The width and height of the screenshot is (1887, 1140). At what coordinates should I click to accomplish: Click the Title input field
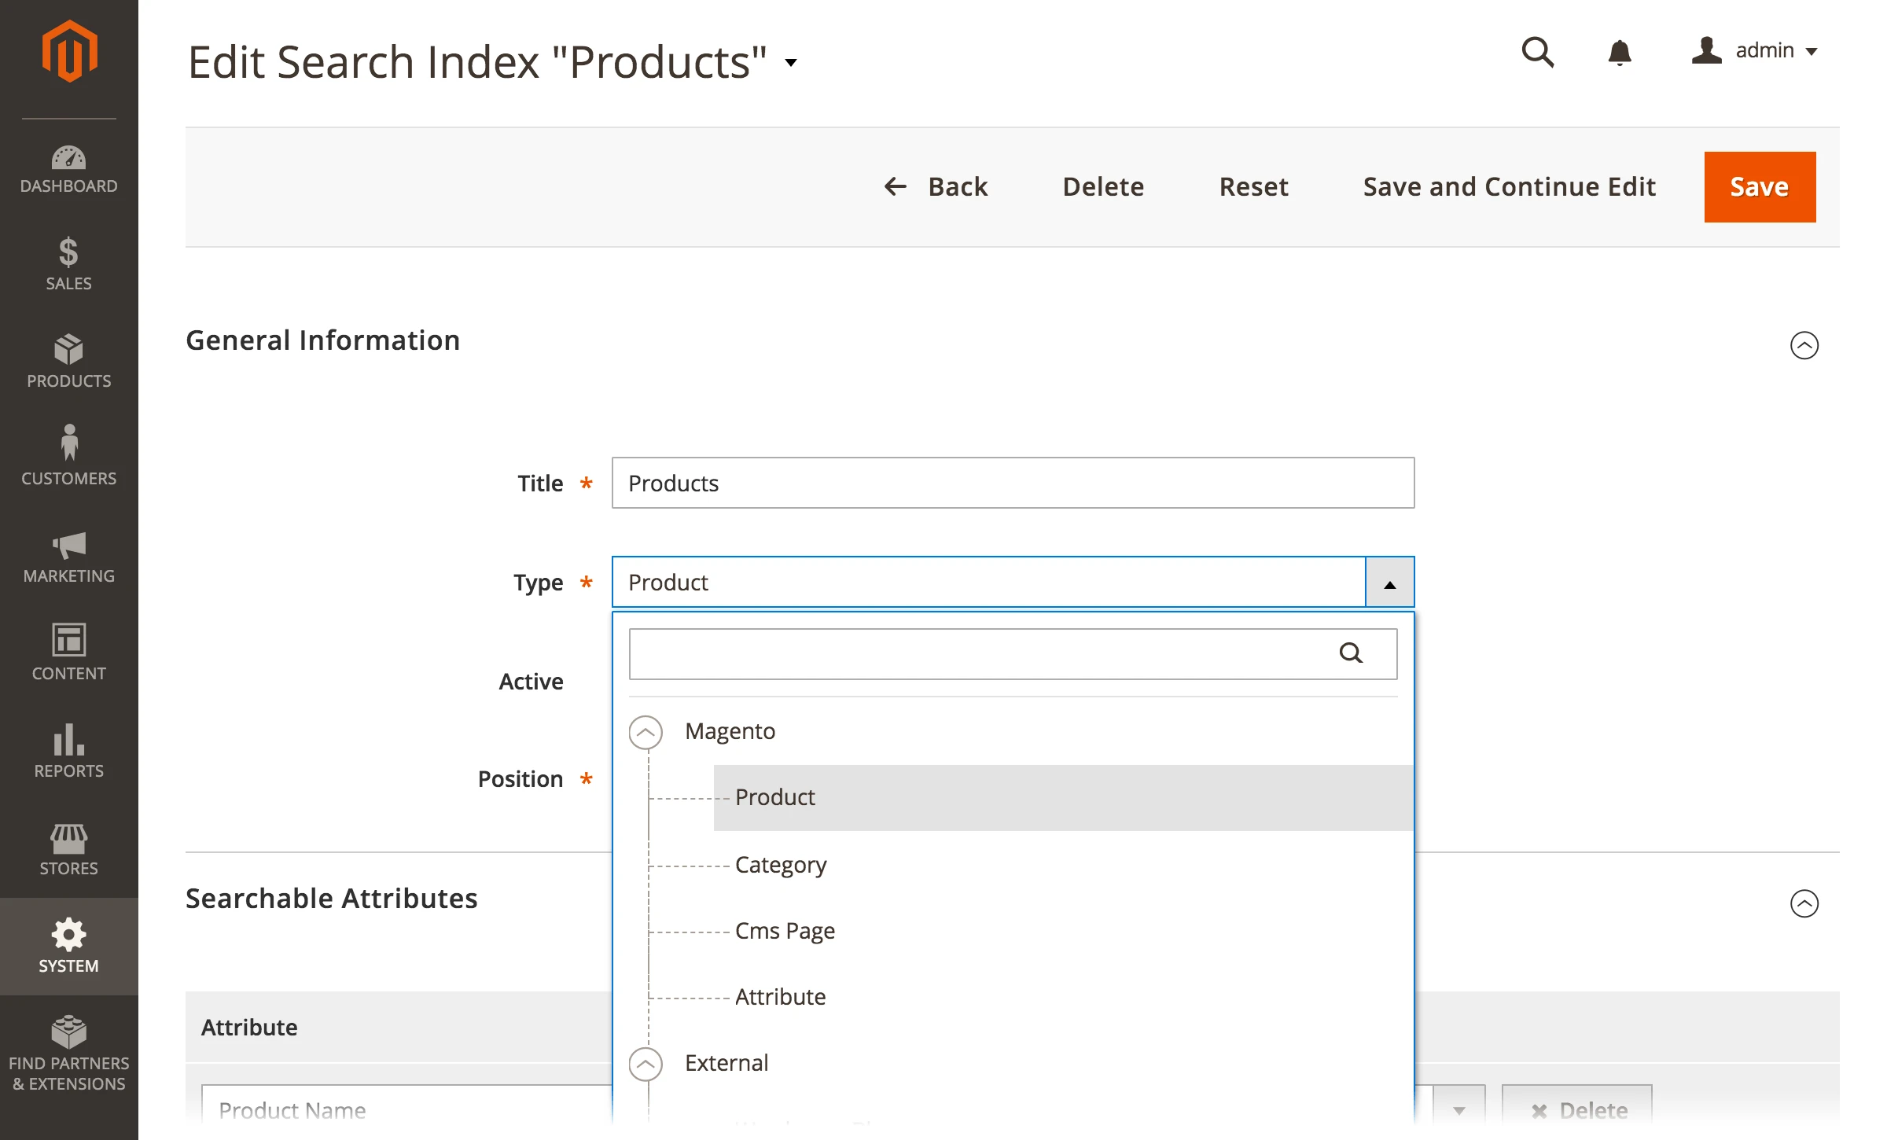1013,483
